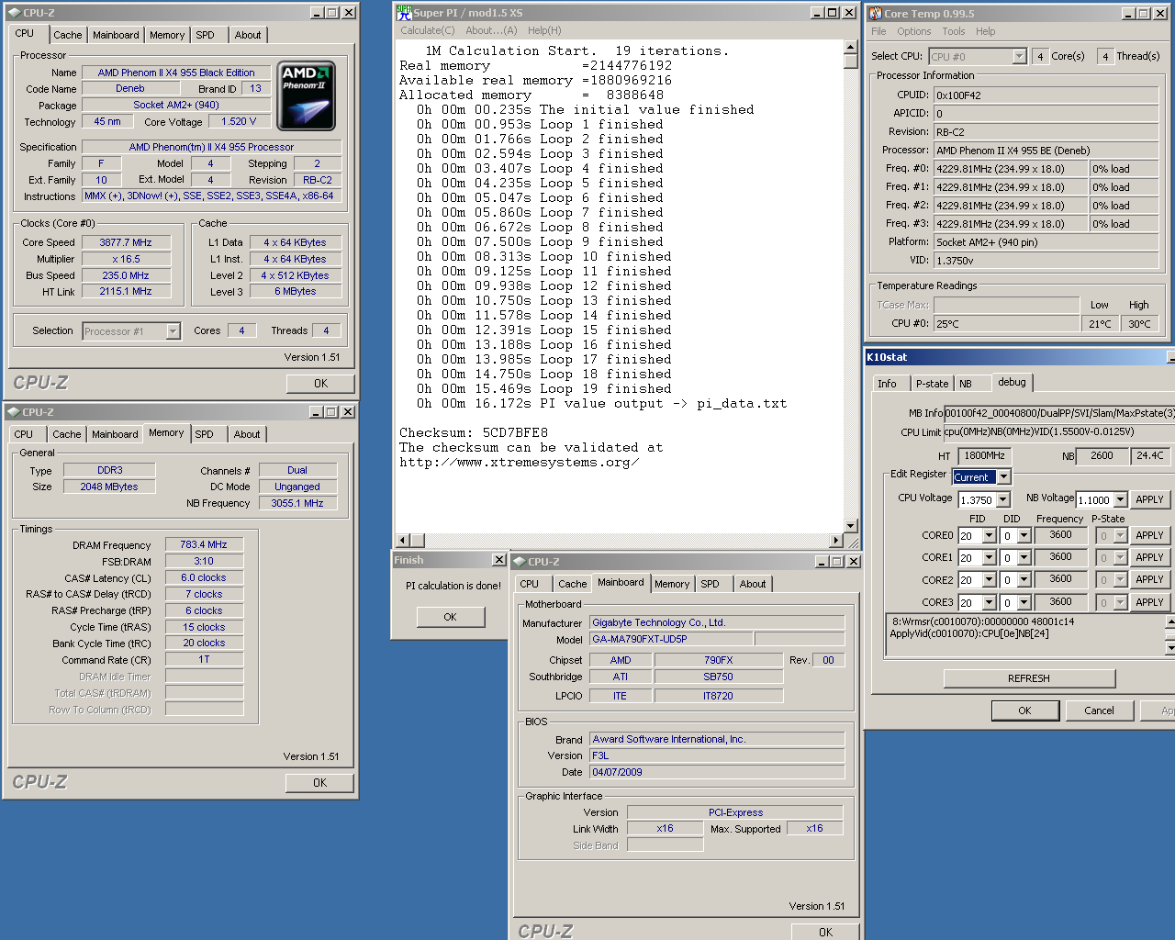Click the CPU-Z title icon in the Mainboard window
The height and width of the screenshot is (940, 1175).
coord(519,562)
